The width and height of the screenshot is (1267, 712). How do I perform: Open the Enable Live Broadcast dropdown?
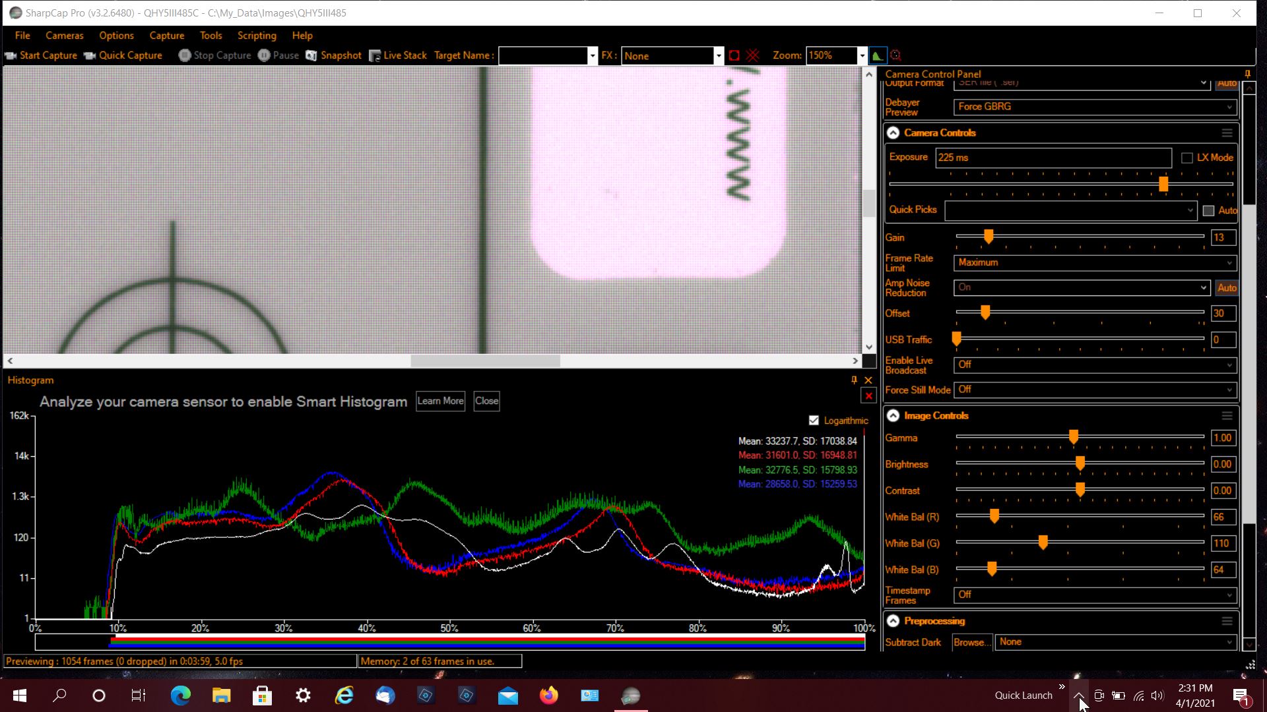coord(1095,365)
